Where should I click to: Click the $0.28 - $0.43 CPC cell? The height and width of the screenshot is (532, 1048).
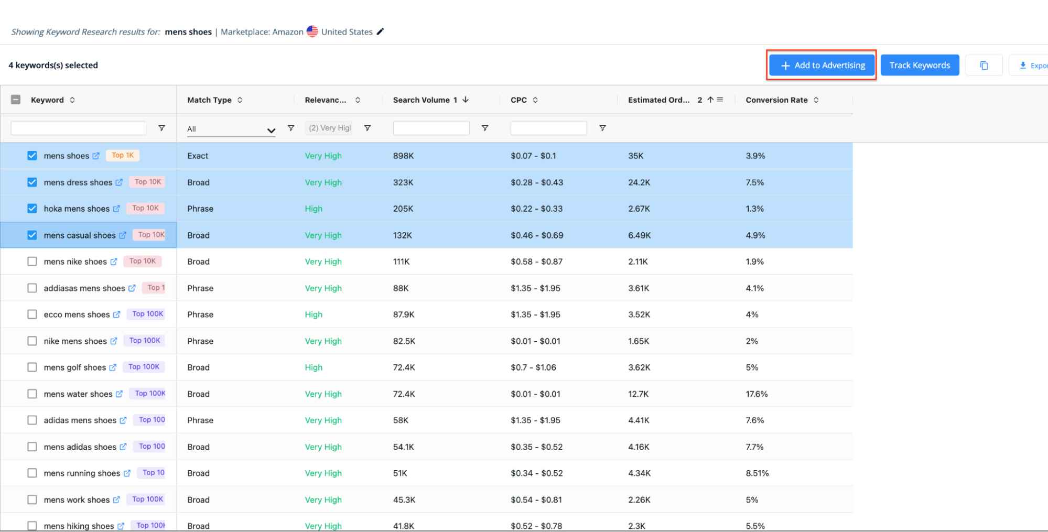coord(537,182)
